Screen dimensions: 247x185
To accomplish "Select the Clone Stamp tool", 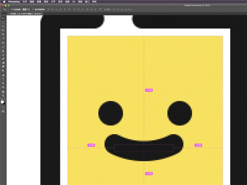I will (3, 51).
